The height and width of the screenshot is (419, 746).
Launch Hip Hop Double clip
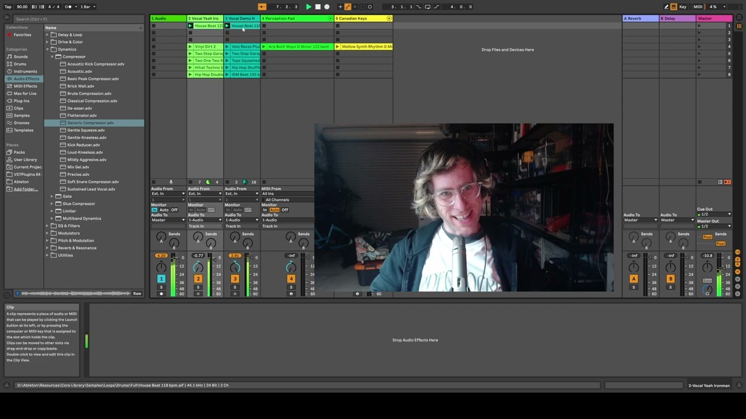click(x=190, y=74)
